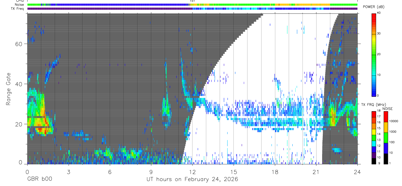Click the NOISE legend color bar
Viewport: 402px width, 186px height.
[x=386, y=137]
